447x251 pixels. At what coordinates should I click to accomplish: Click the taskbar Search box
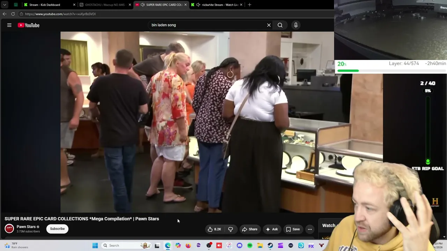pyautogui.click(x=126, y=245)
